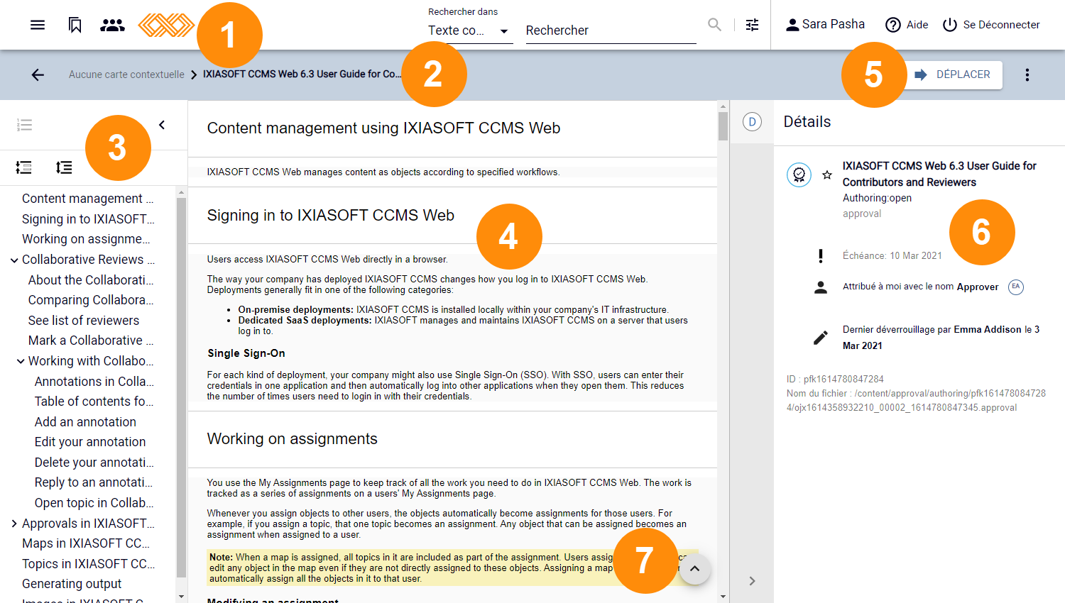This screenshot has height=603, width=1065.
Task: Open 'Add an annotation' entry
Action: coord(85,422)
